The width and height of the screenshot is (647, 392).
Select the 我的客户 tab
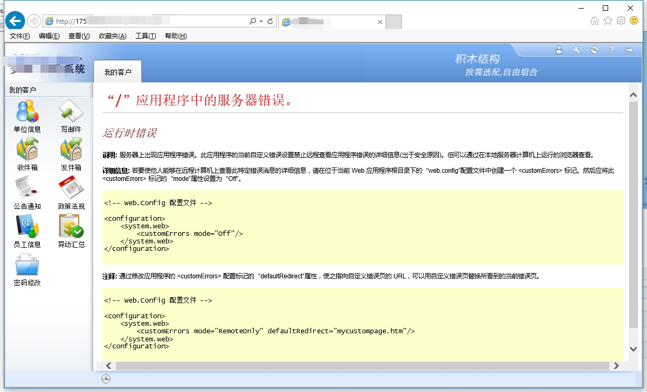point(118,72)
